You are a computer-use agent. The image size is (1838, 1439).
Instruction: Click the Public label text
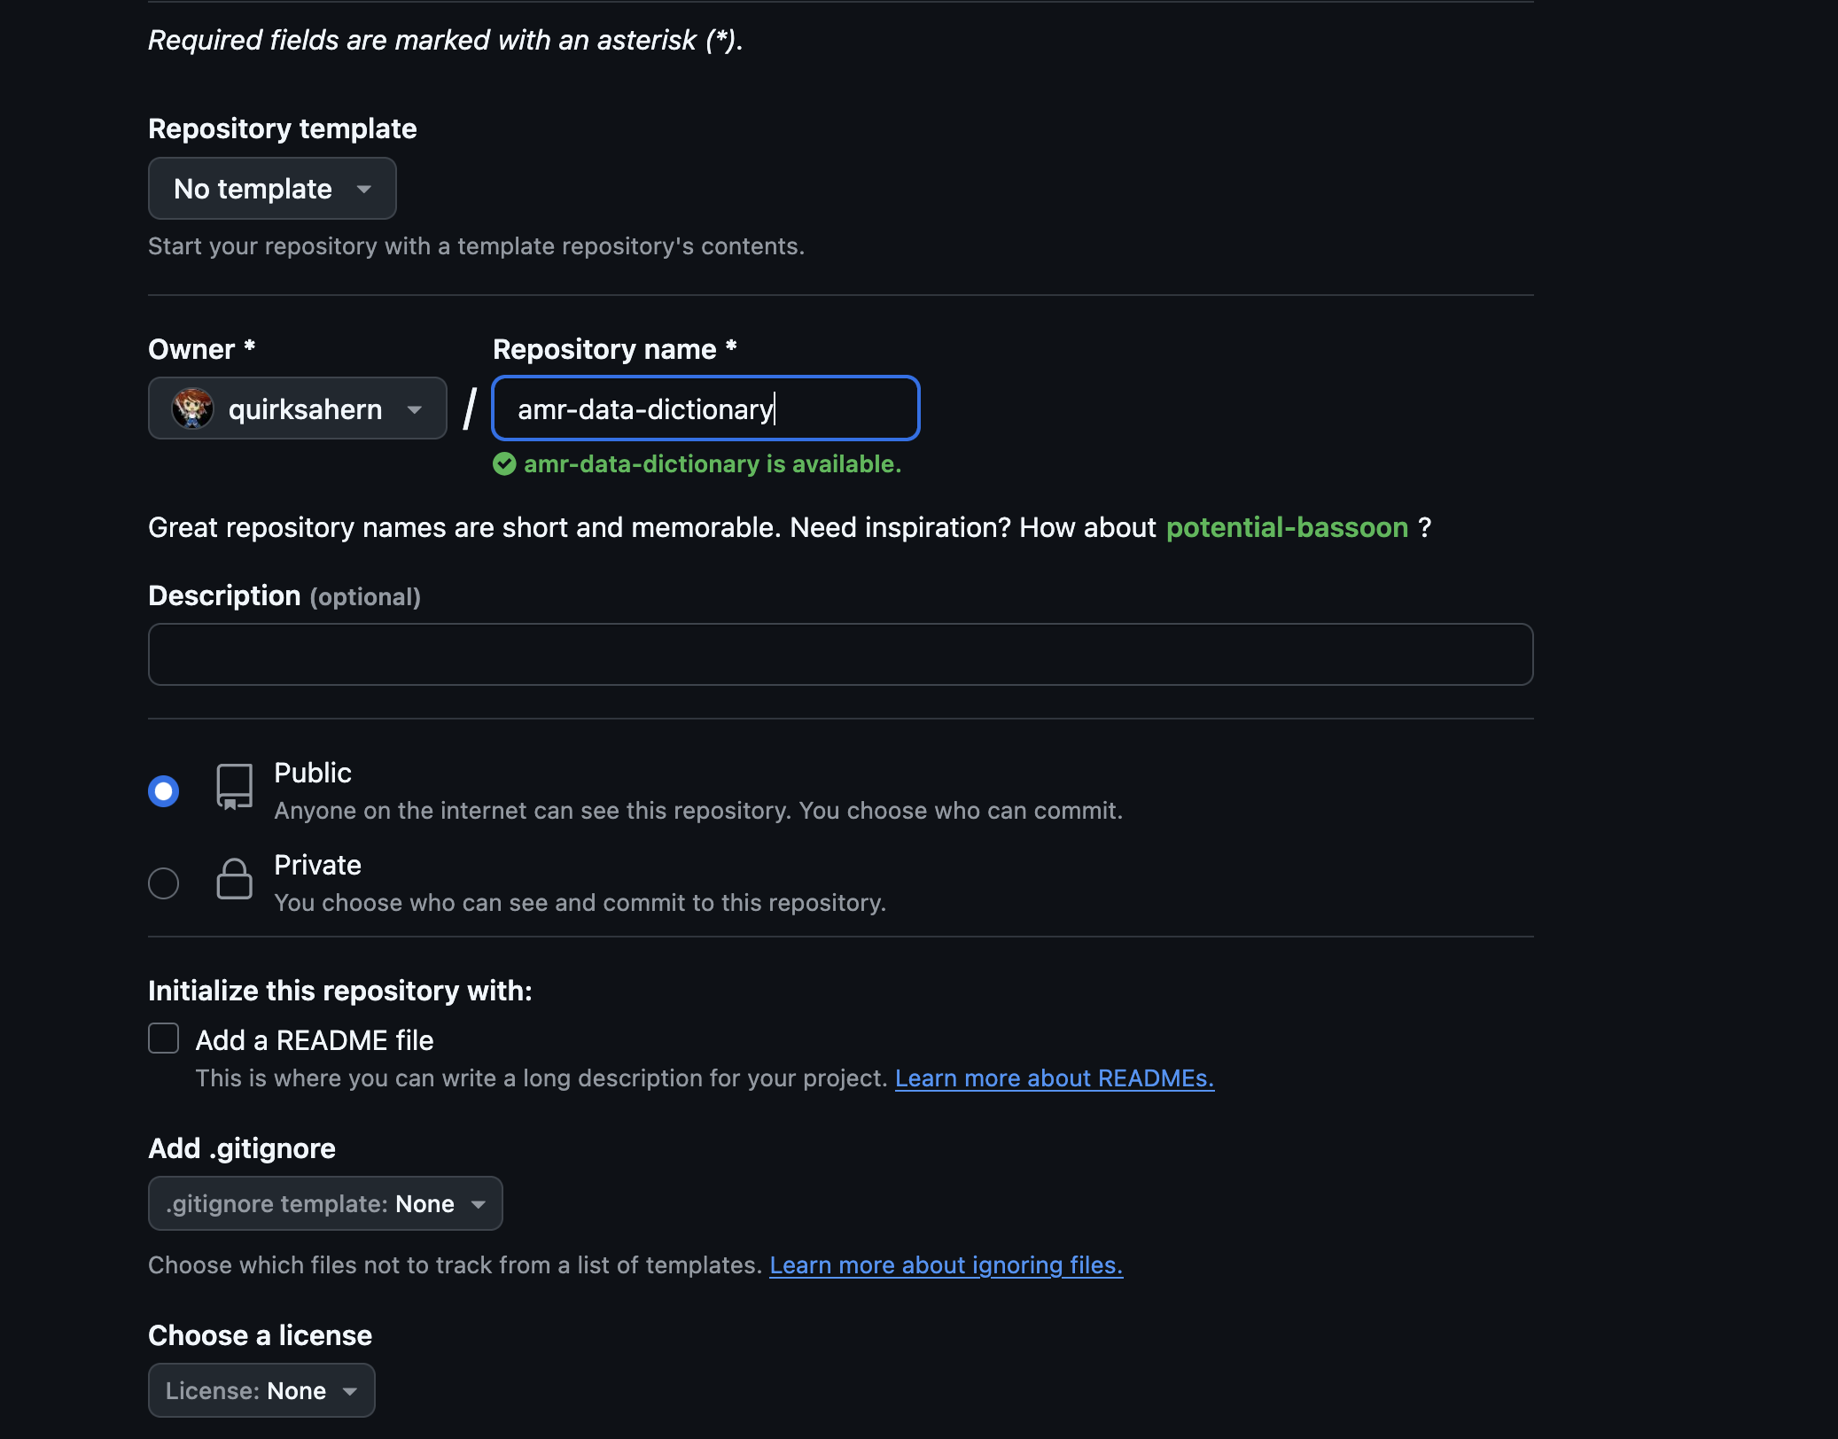click(313, 774)
